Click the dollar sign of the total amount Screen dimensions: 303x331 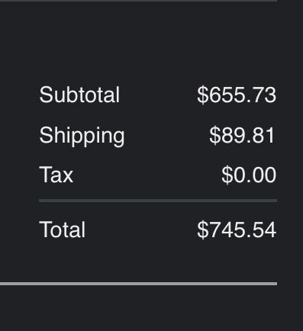pos(202,230)
